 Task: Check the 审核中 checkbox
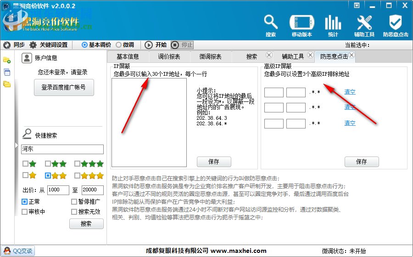point(24,212)
